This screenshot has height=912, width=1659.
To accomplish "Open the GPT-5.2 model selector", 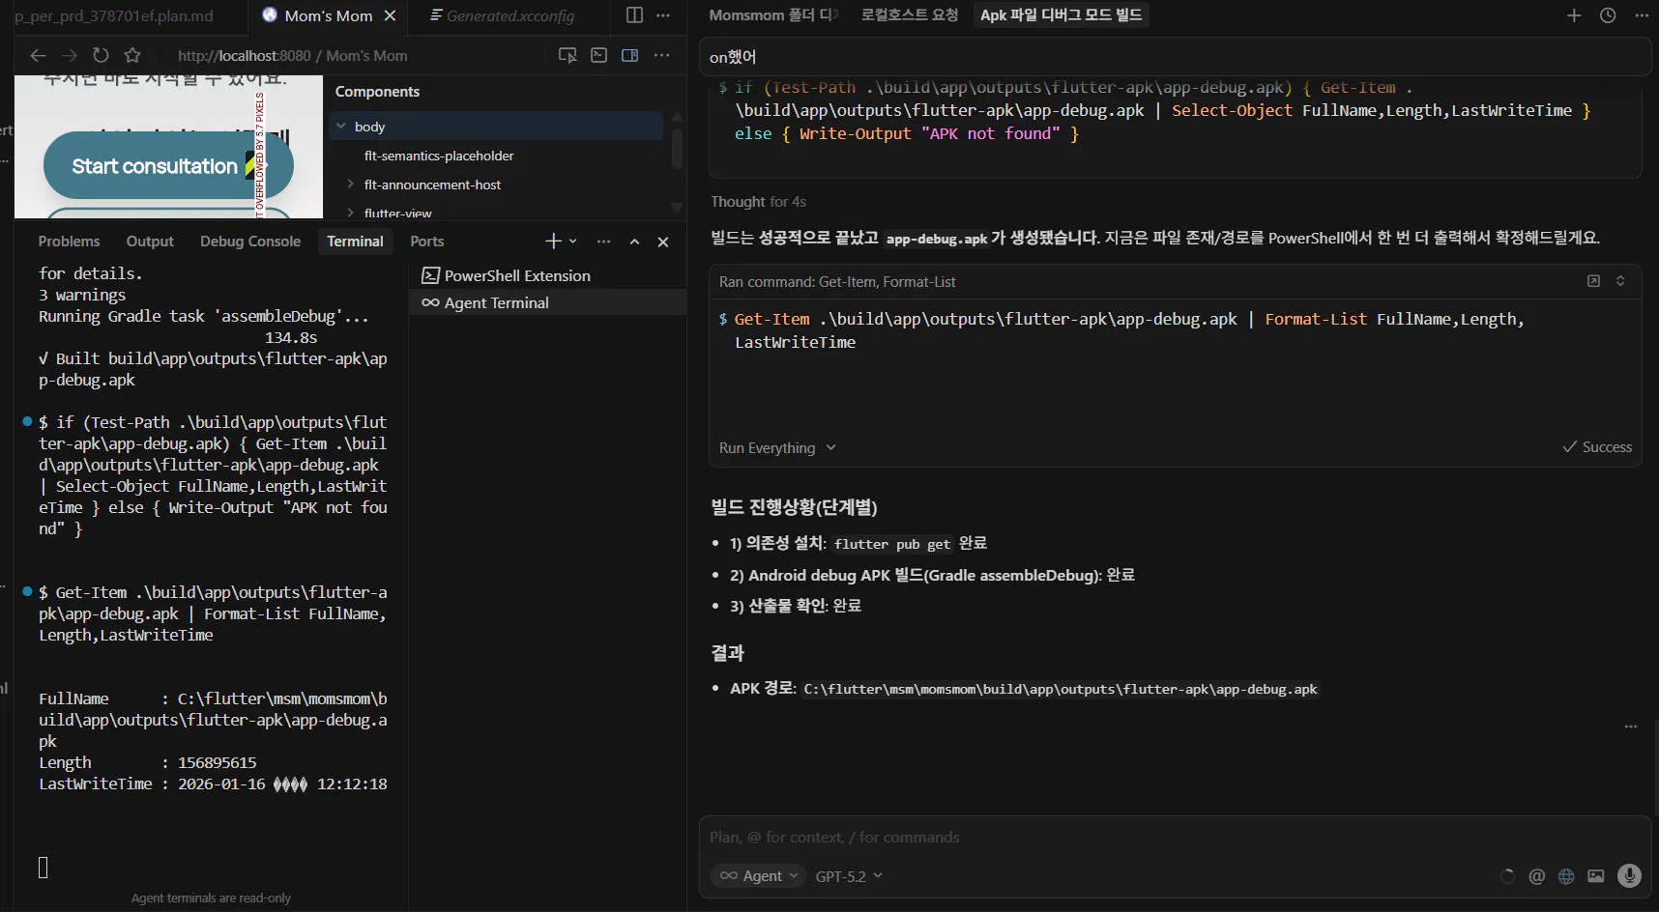I will 849,876.
